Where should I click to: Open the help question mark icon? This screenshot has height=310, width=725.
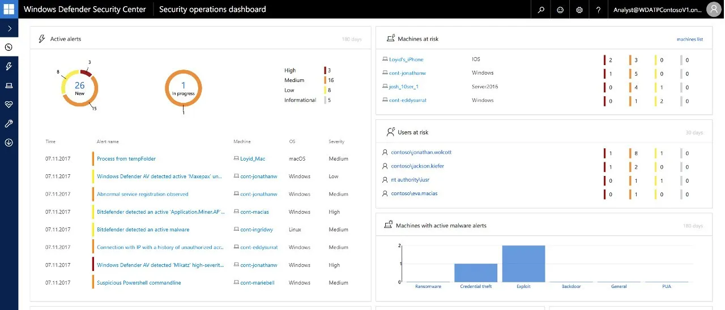(599, 10)
